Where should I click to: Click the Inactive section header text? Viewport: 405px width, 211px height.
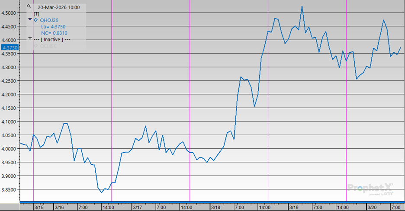tap(52, 39)
